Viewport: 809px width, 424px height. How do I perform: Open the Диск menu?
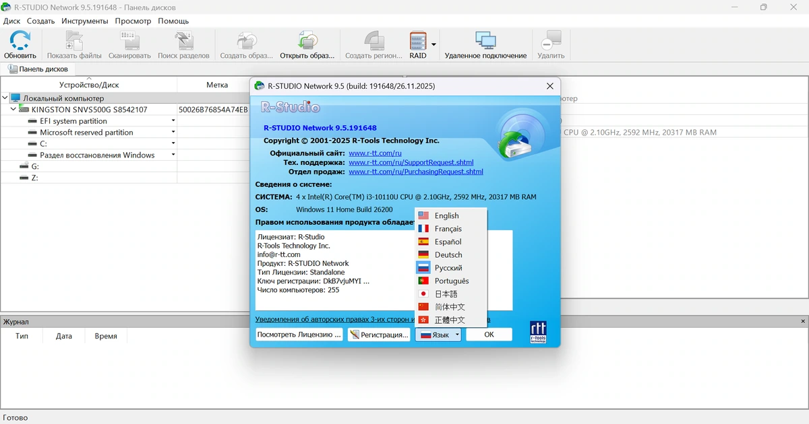pos(11,21)
